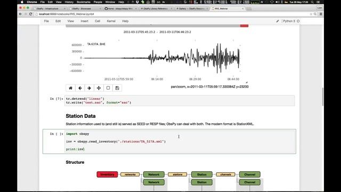Activate the pan/zoom cross-arrows tool
The width and height of the screenshot is (341, 192).
(99, 88)
